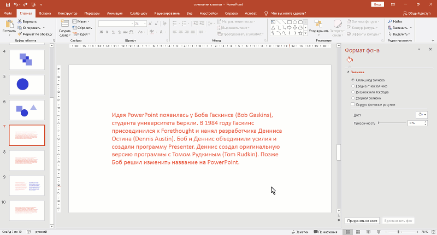Switch to slide sorter view
The height and width of the screenshot is (235, 437).
(358, 232)
